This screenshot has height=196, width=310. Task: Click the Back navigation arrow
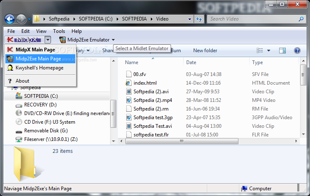pyautogui.click(x=9, y=19)
